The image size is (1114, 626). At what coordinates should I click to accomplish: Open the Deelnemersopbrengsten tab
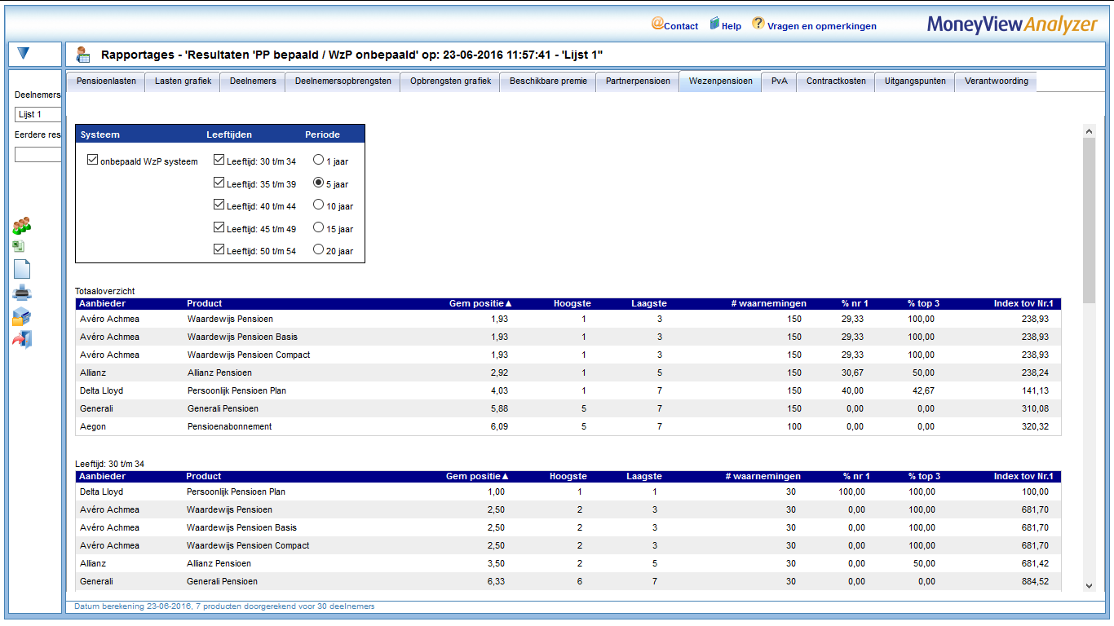coord(343,82)
